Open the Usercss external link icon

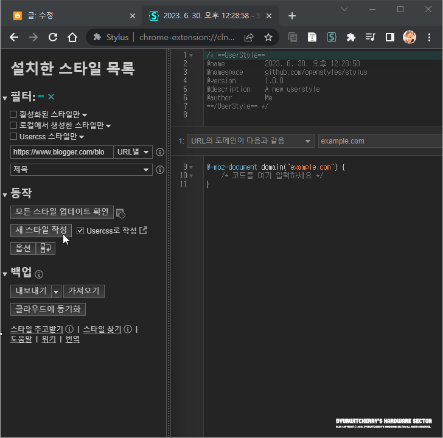pyautogui.click(x=143, y=231)
